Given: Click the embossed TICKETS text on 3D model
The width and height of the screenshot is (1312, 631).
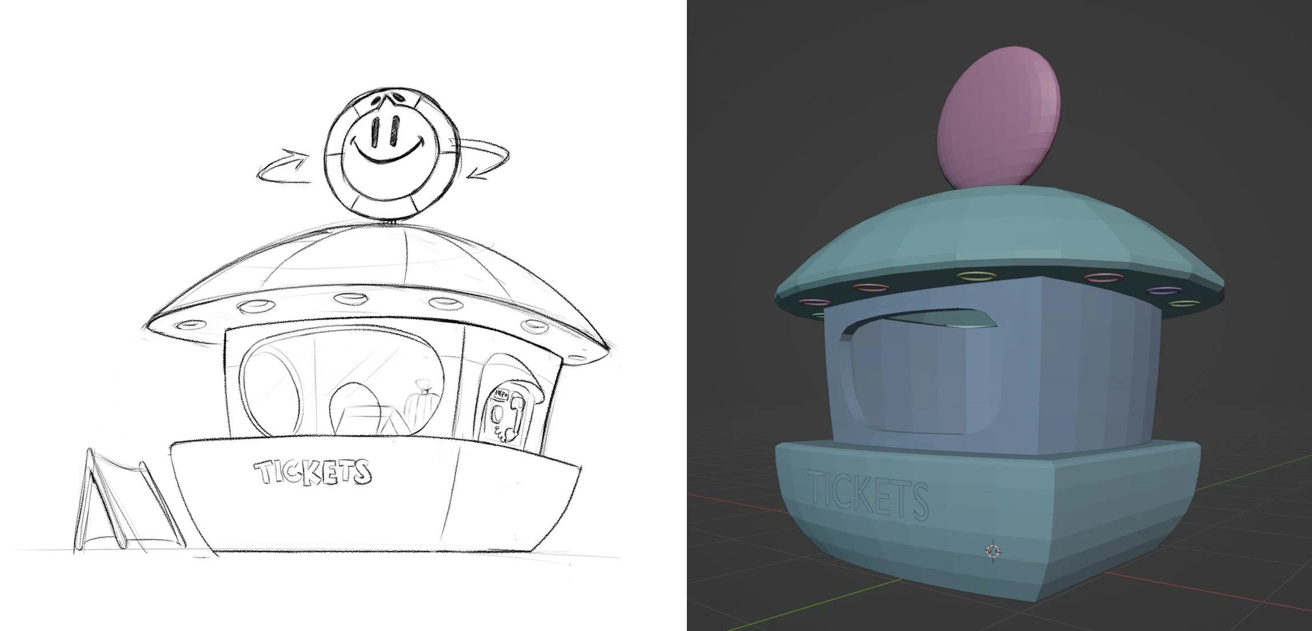Looking at the screenshot, I should tap(868, 495).
